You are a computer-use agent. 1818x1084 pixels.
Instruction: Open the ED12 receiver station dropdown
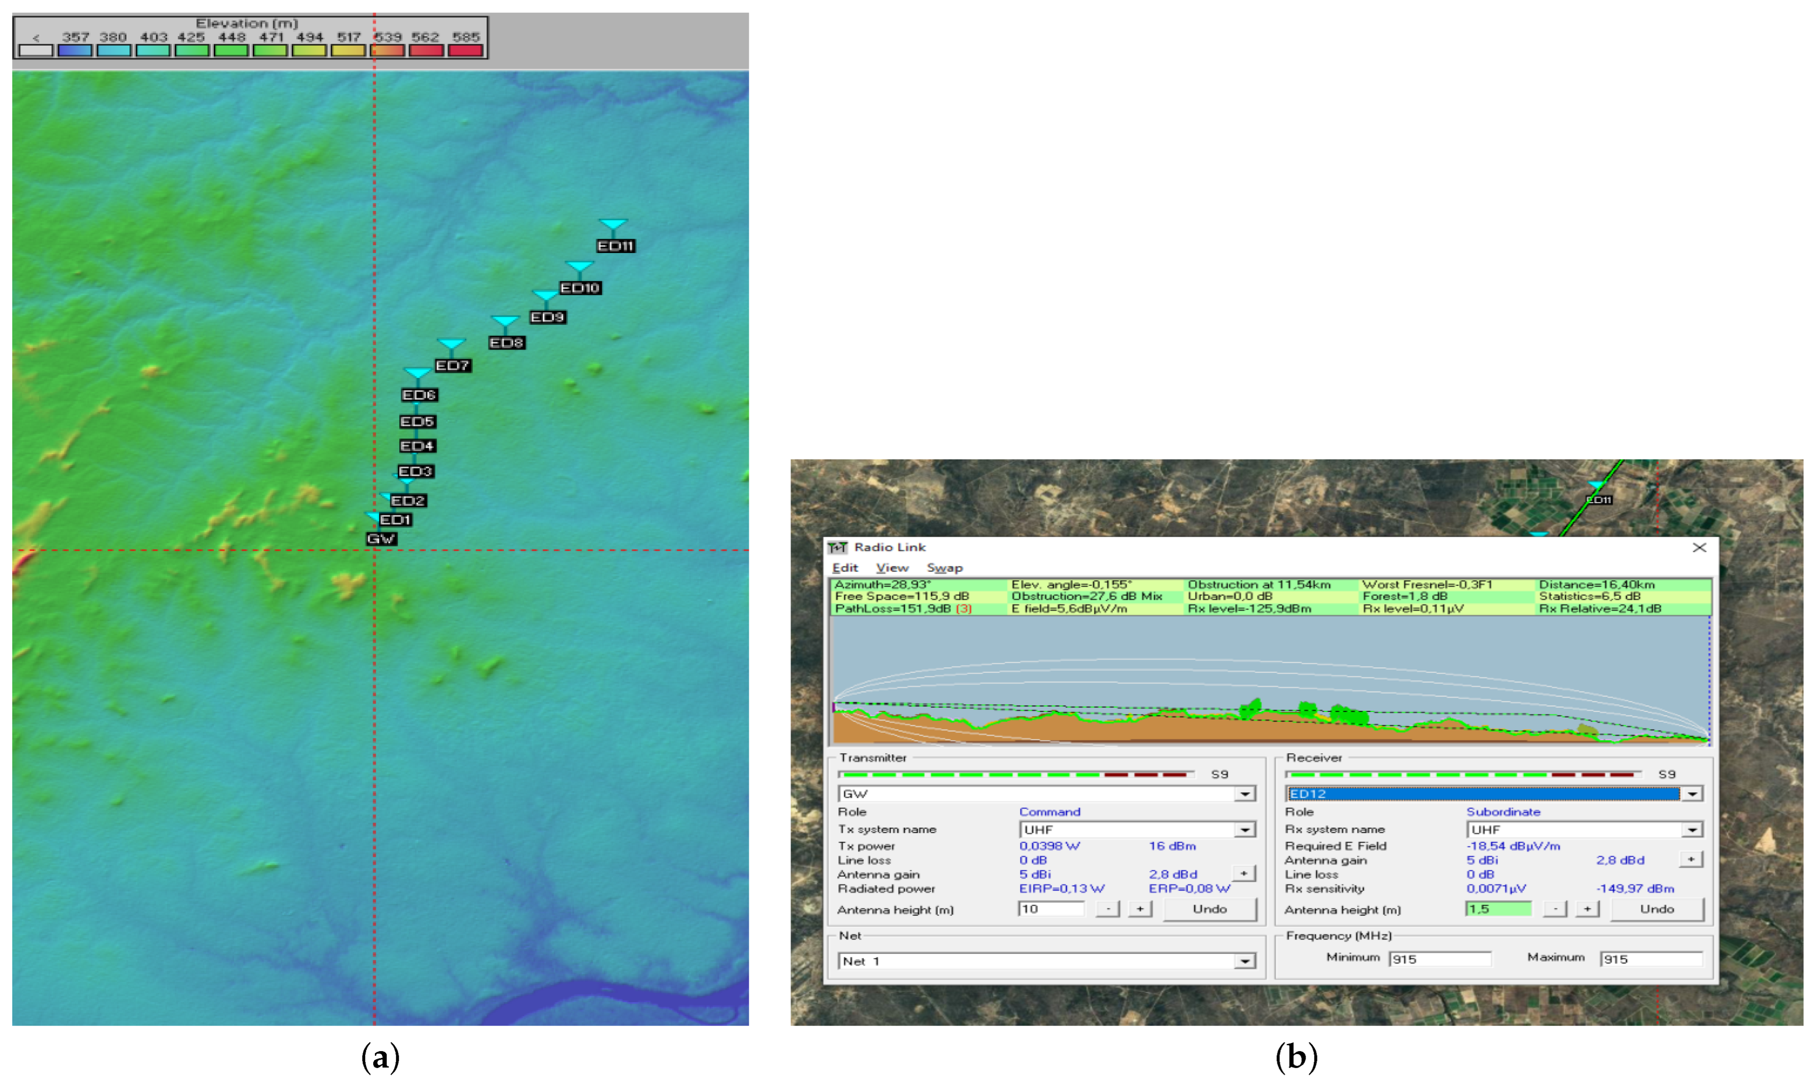coord(1691,794)
